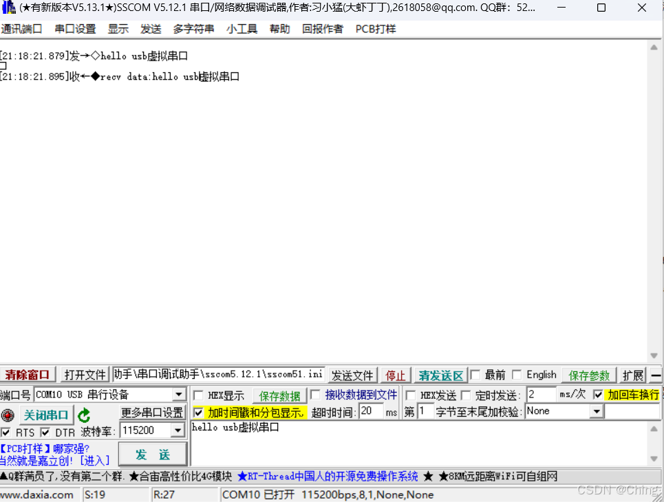Open the 串口设置 menu
This screenshot has width=664, height=502.
[x=75, y=28]
